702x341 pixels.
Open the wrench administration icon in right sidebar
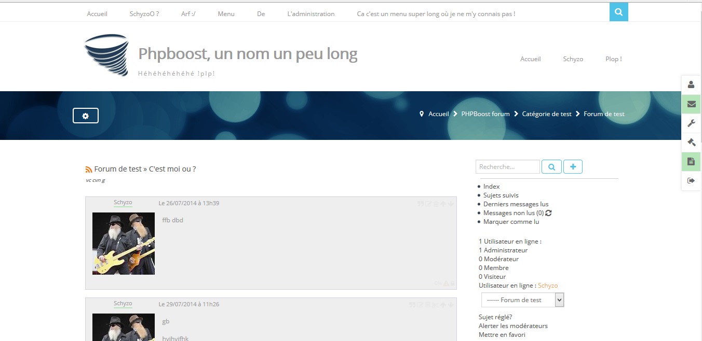(x=691, y=123)
